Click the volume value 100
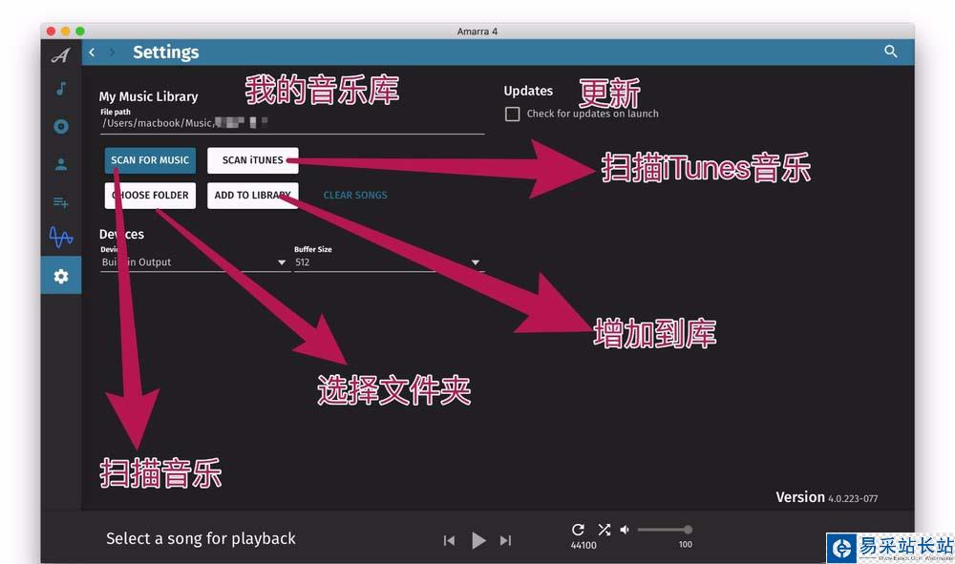The height and width of the screenshot is (564, 955). [x=685, y=545]
